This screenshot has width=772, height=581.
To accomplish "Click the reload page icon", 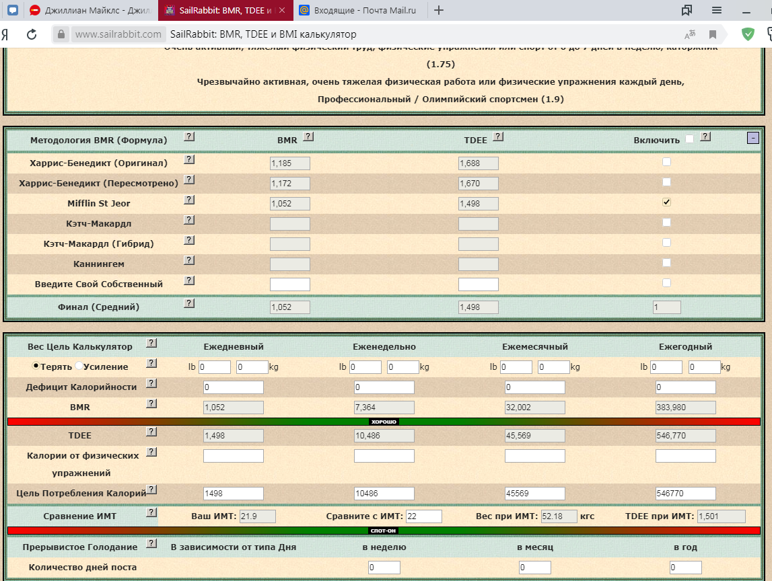I will tap(31, 34).
